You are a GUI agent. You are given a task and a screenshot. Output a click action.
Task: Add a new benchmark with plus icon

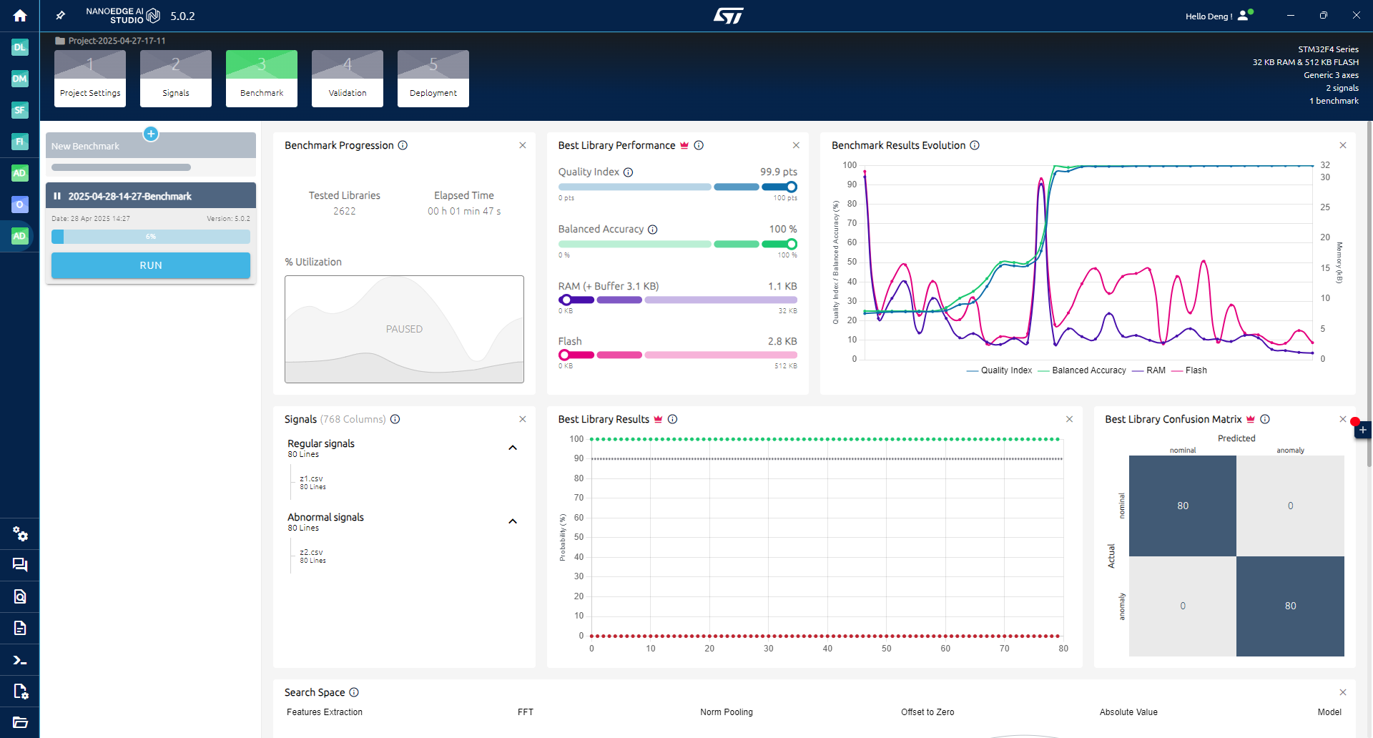[151, 134]
